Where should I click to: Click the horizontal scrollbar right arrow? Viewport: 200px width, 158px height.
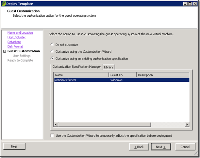187,124
